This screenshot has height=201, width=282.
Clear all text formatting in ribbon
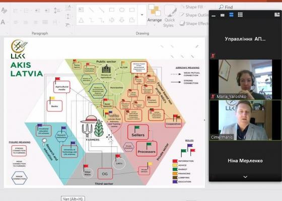click(x=4, y=11)
